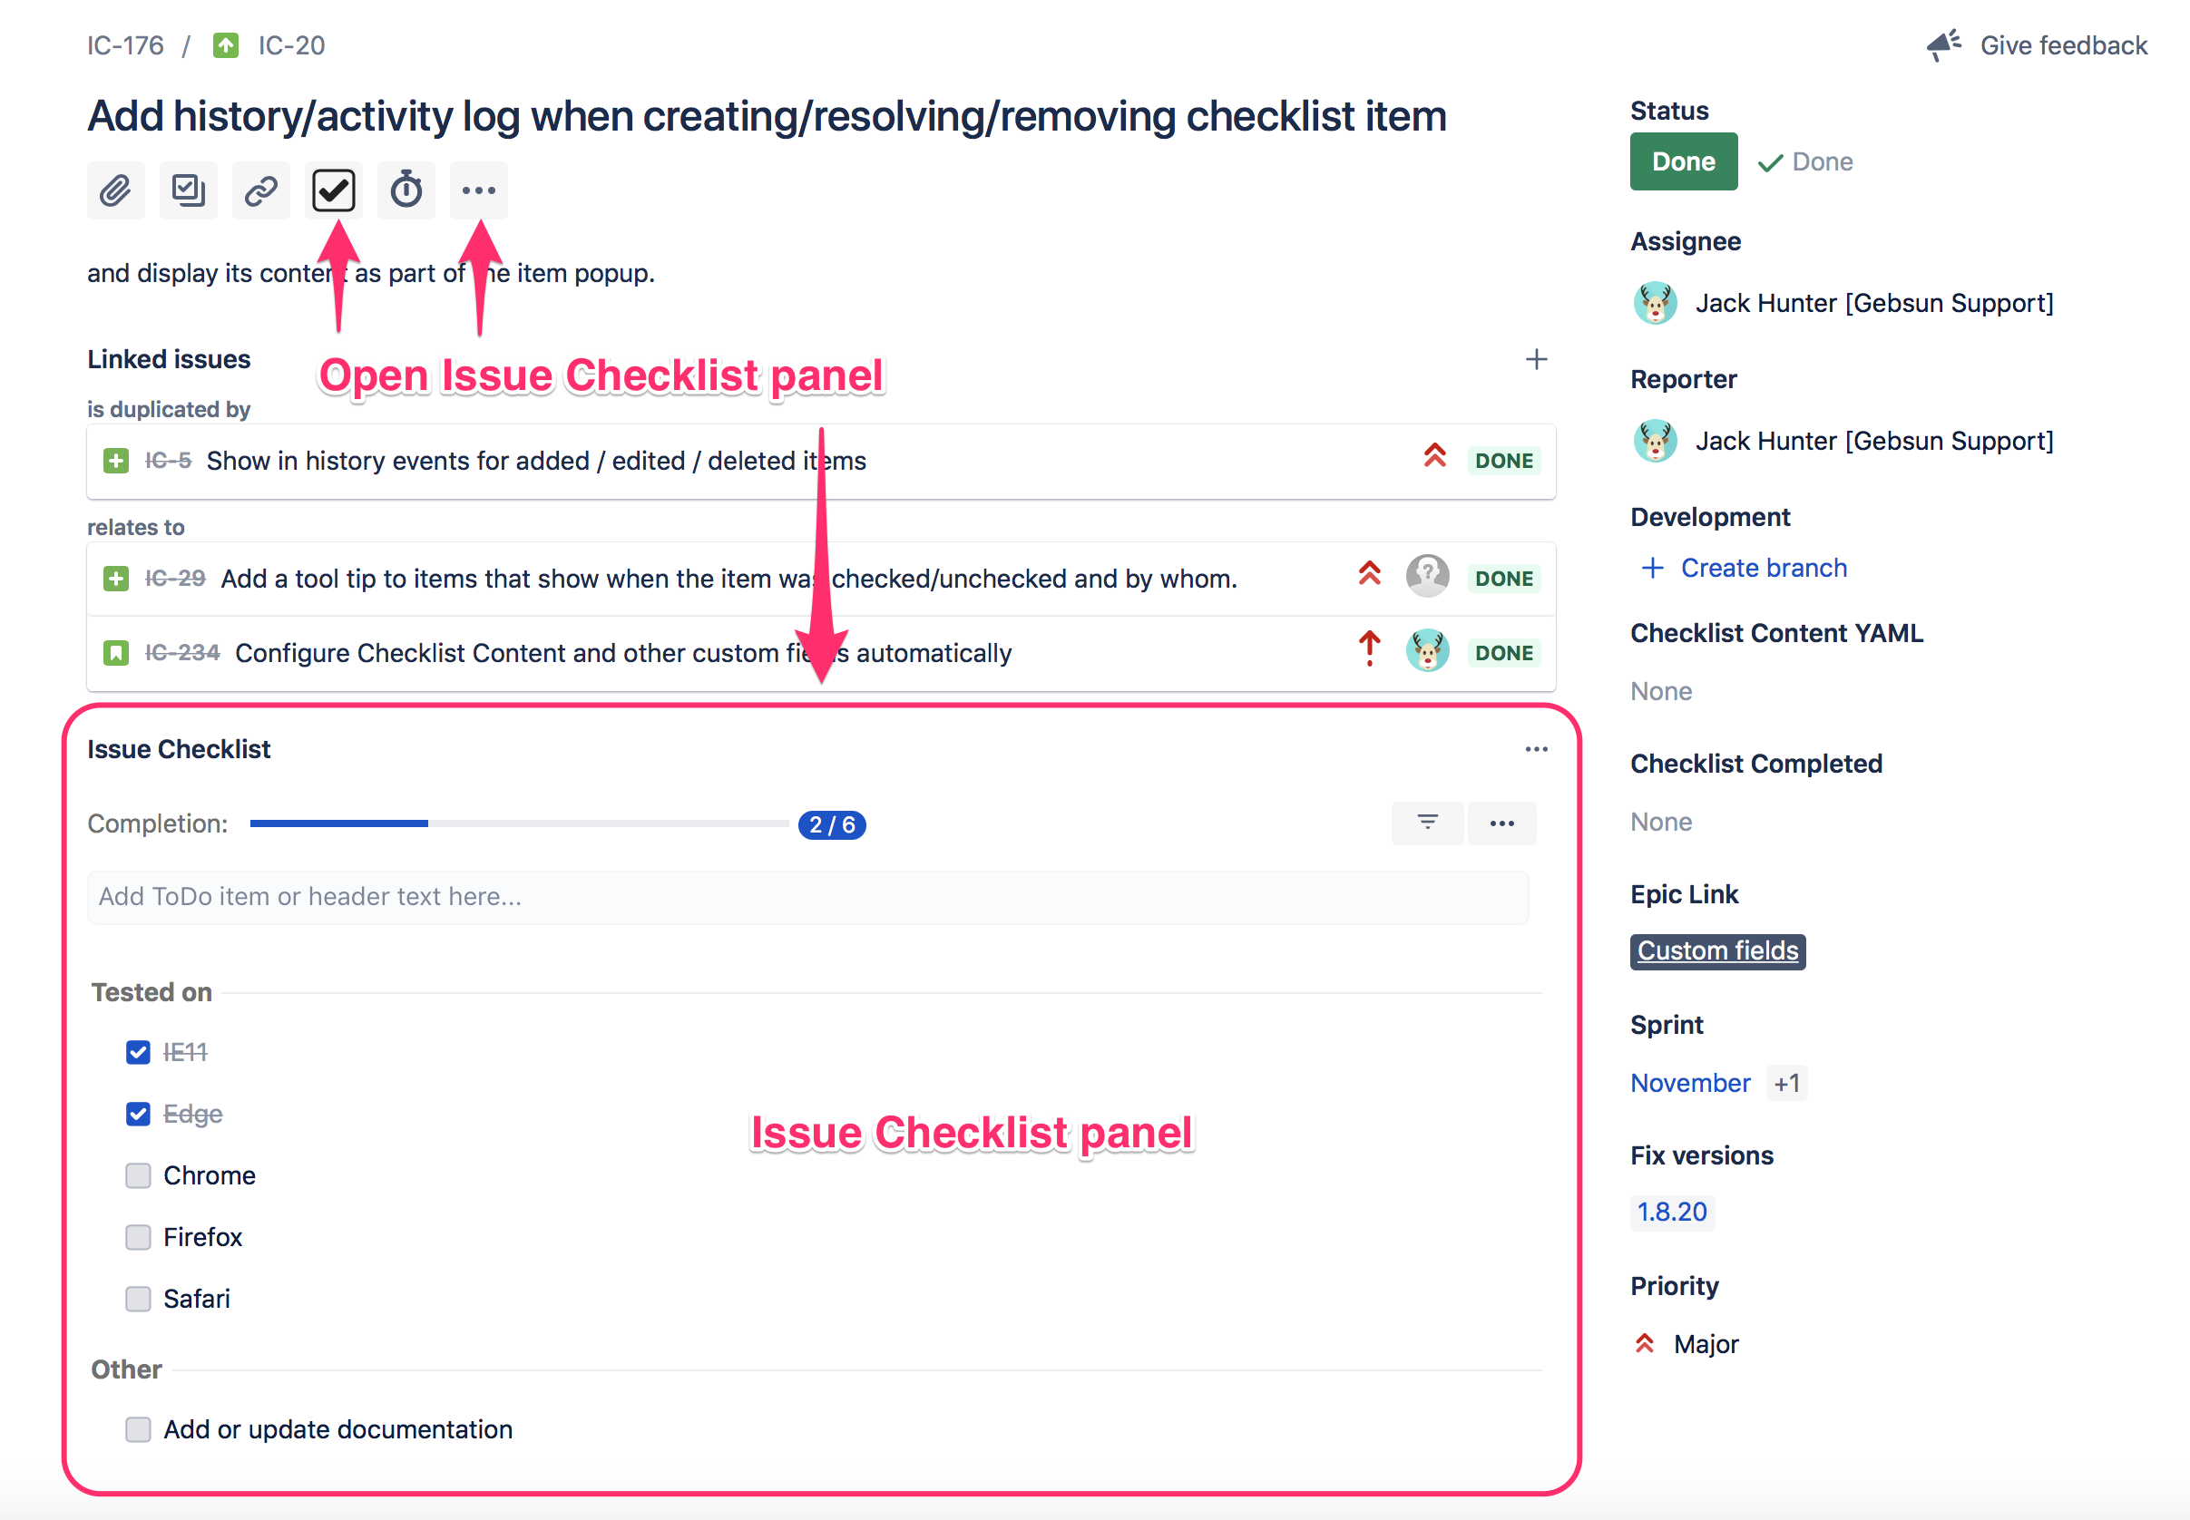Toggle the Edge checked checkbox
Screen dimensions: 2190x1520
click(136, 1111)
